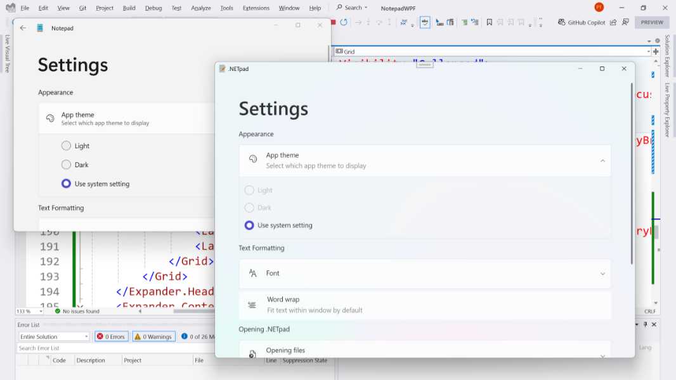Collapse the App theme expander in .NETpad
Image resolution: width=676 pixels, height=380 pixels.
[602, 161]
